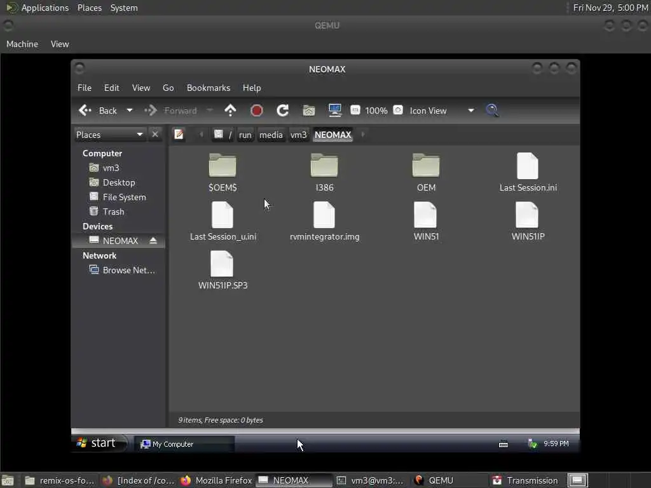
Task: Select the rvmintegrator.img file
Action: point(325,220)
